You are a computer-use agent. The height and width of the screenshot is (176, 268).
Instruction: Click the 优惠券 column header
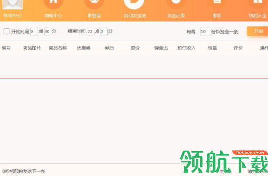pos(84,48)
